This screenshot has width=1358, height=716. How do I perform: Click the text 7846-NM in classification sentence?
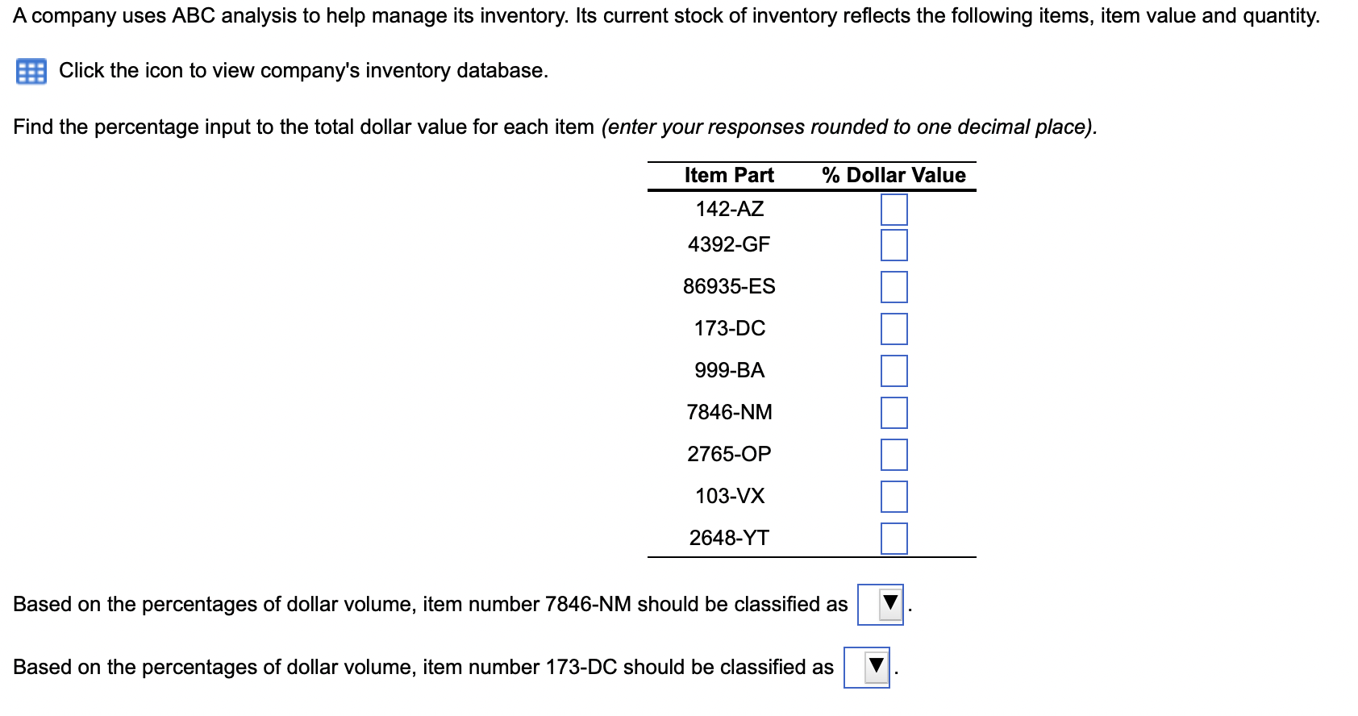tap(589, 604)
